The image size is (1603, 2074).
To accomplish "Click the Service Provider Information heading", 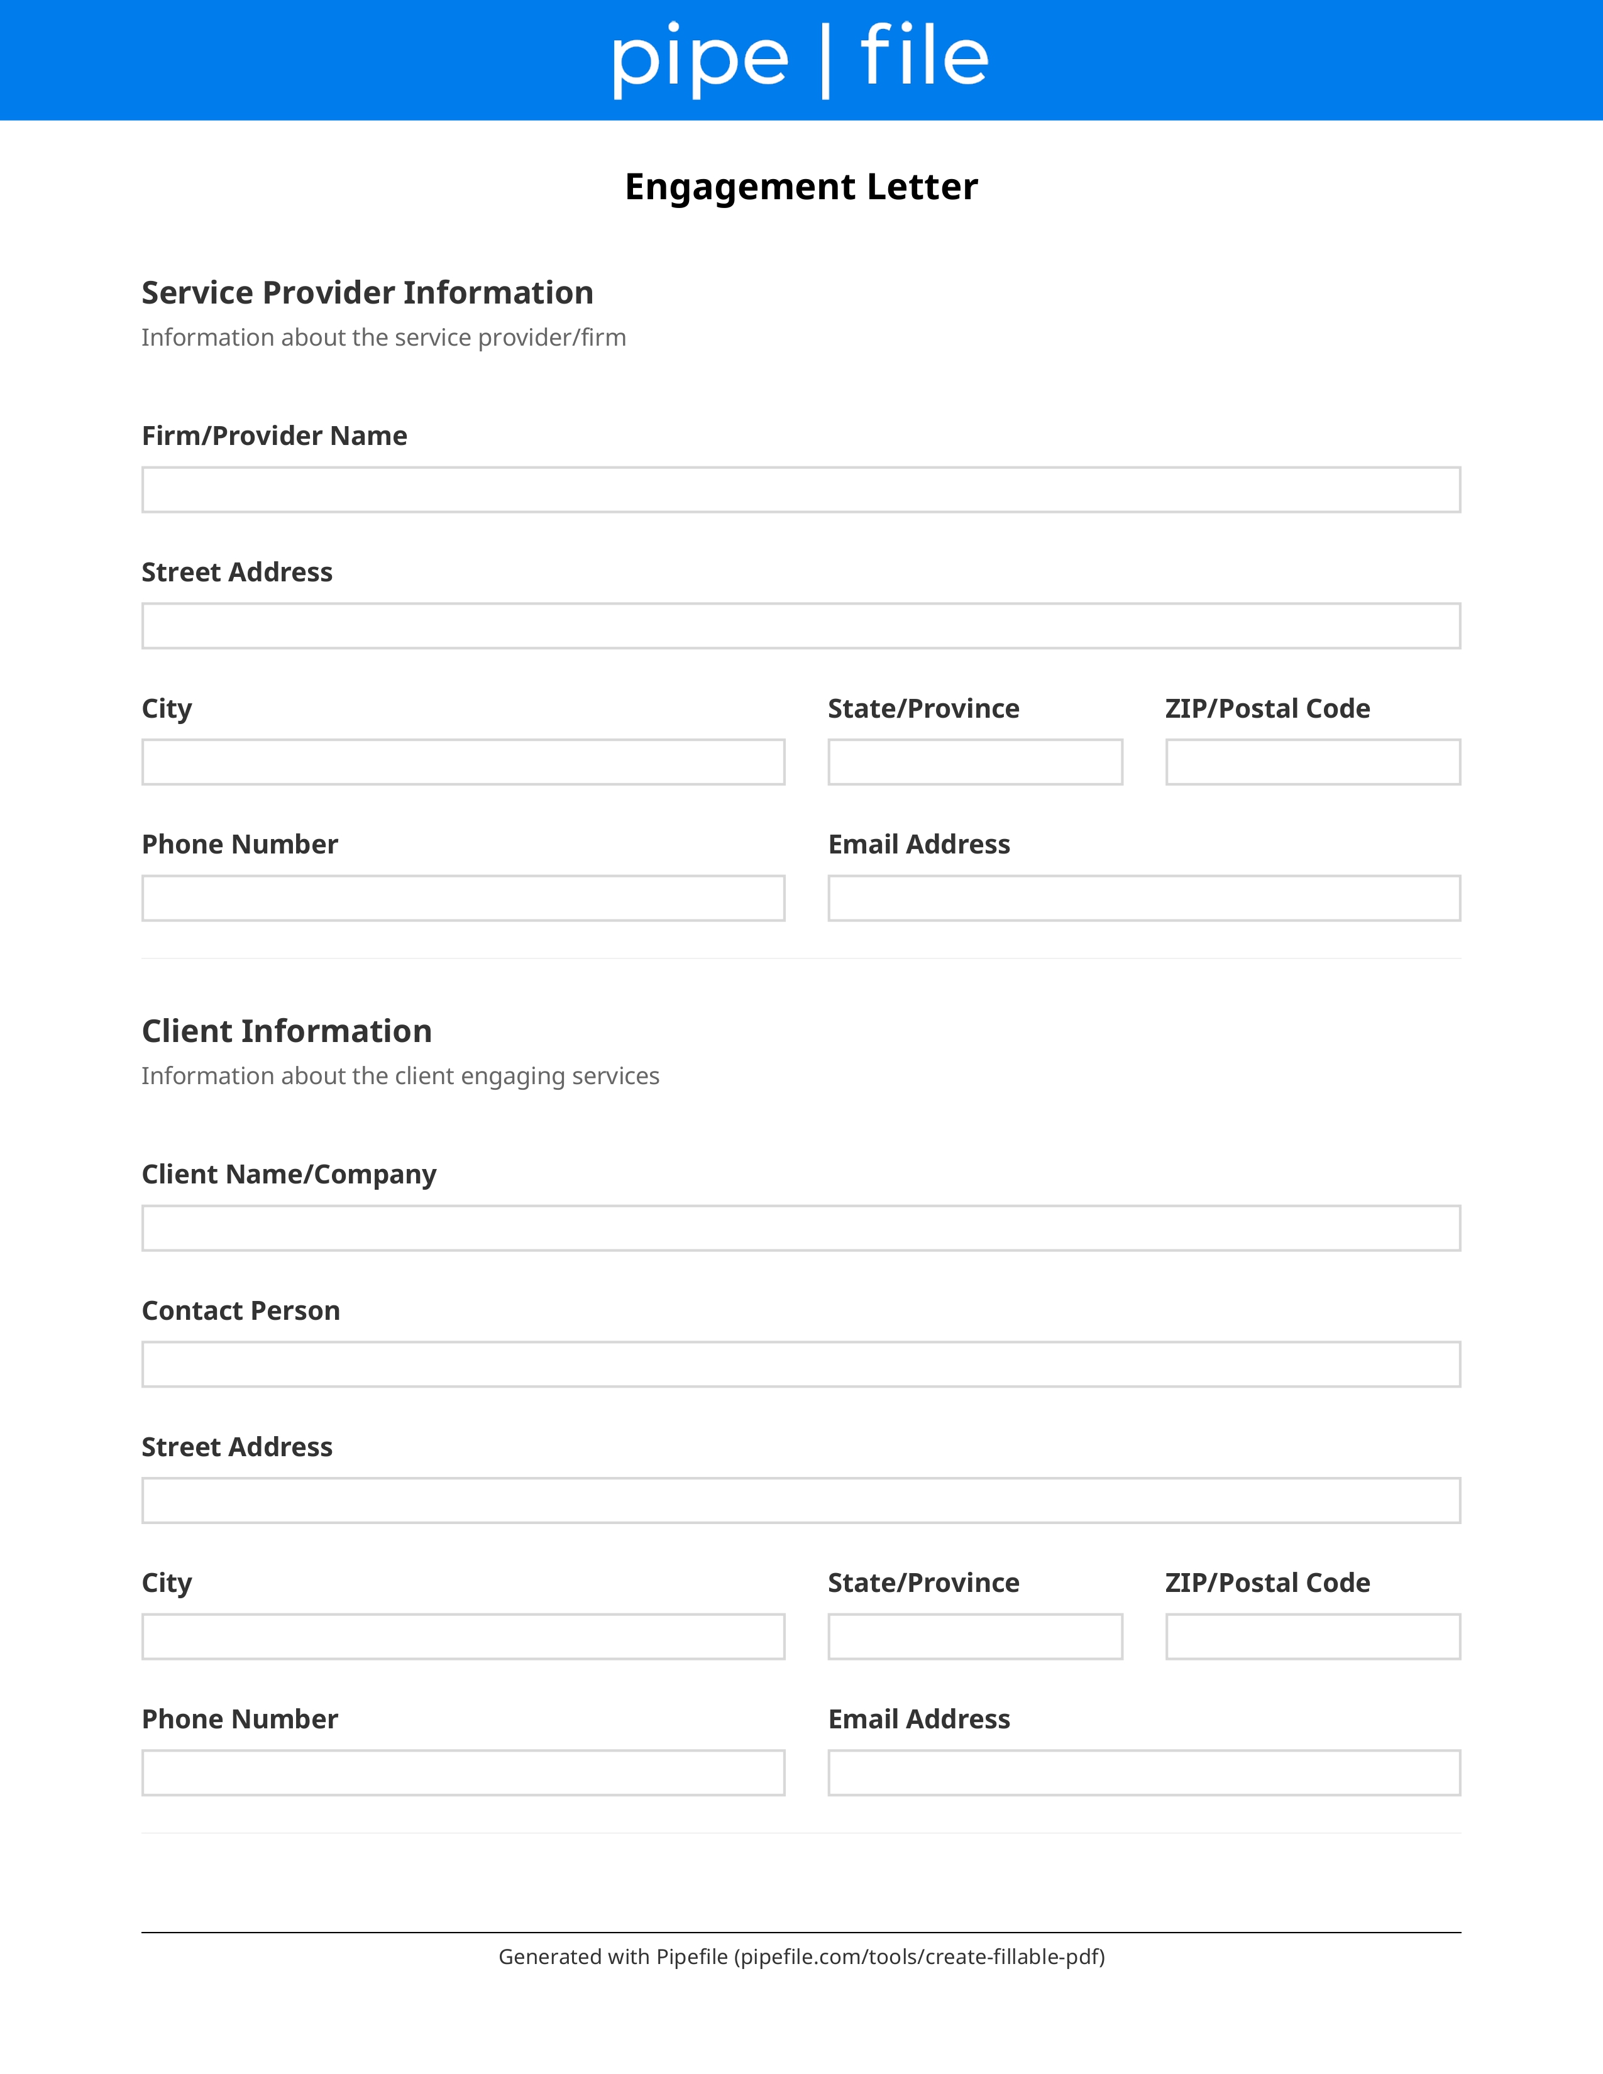I will click(368, 292).
